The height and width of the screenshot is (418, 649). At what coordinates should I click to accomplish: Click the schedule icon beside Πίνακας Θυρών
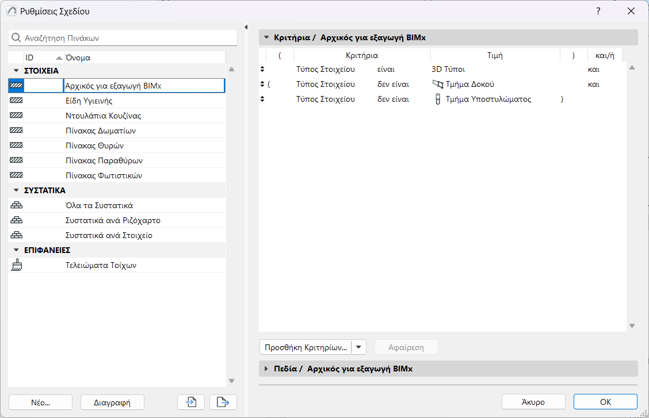tap(16, 145)
